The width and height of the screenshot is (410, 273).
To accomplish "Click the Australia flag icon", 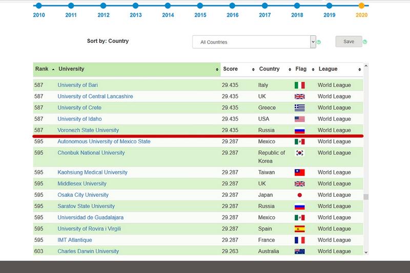I will [299, 252].
